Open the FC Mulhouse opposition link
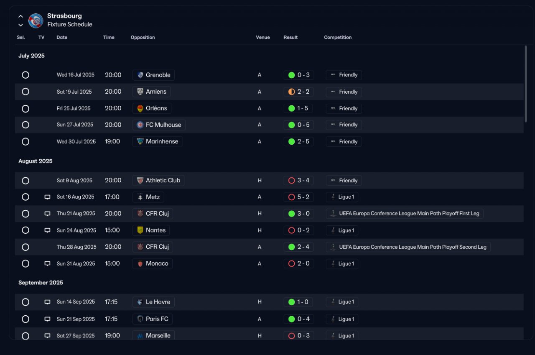The width and height of the screenshot is (535, 355). pos(159,125)
